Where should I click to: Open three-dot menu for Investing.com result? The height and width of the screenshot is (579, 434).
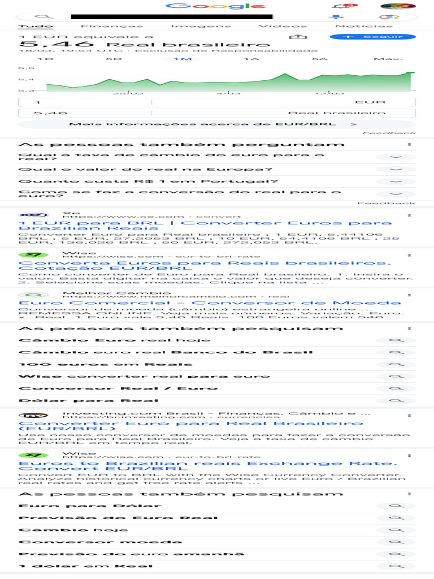click(x=409, y=416)
